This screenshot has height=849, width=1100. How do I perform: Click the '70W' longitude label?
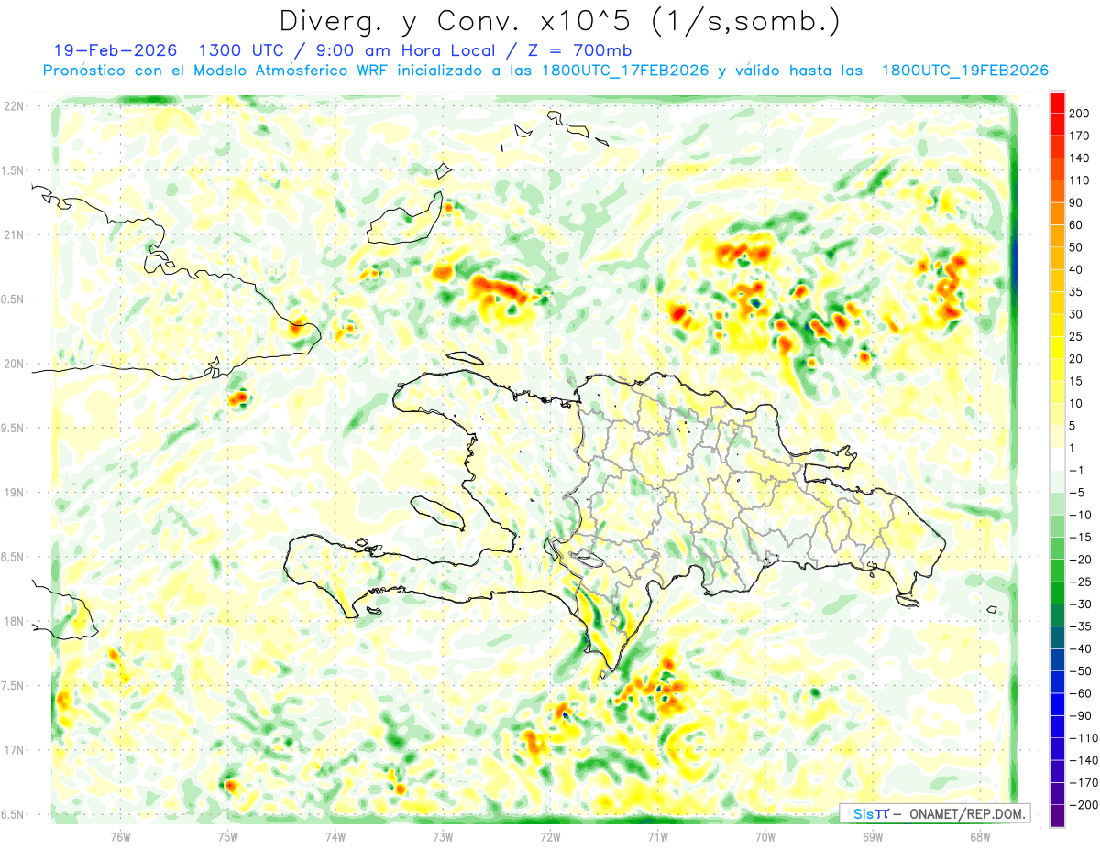tap(765, 835)
